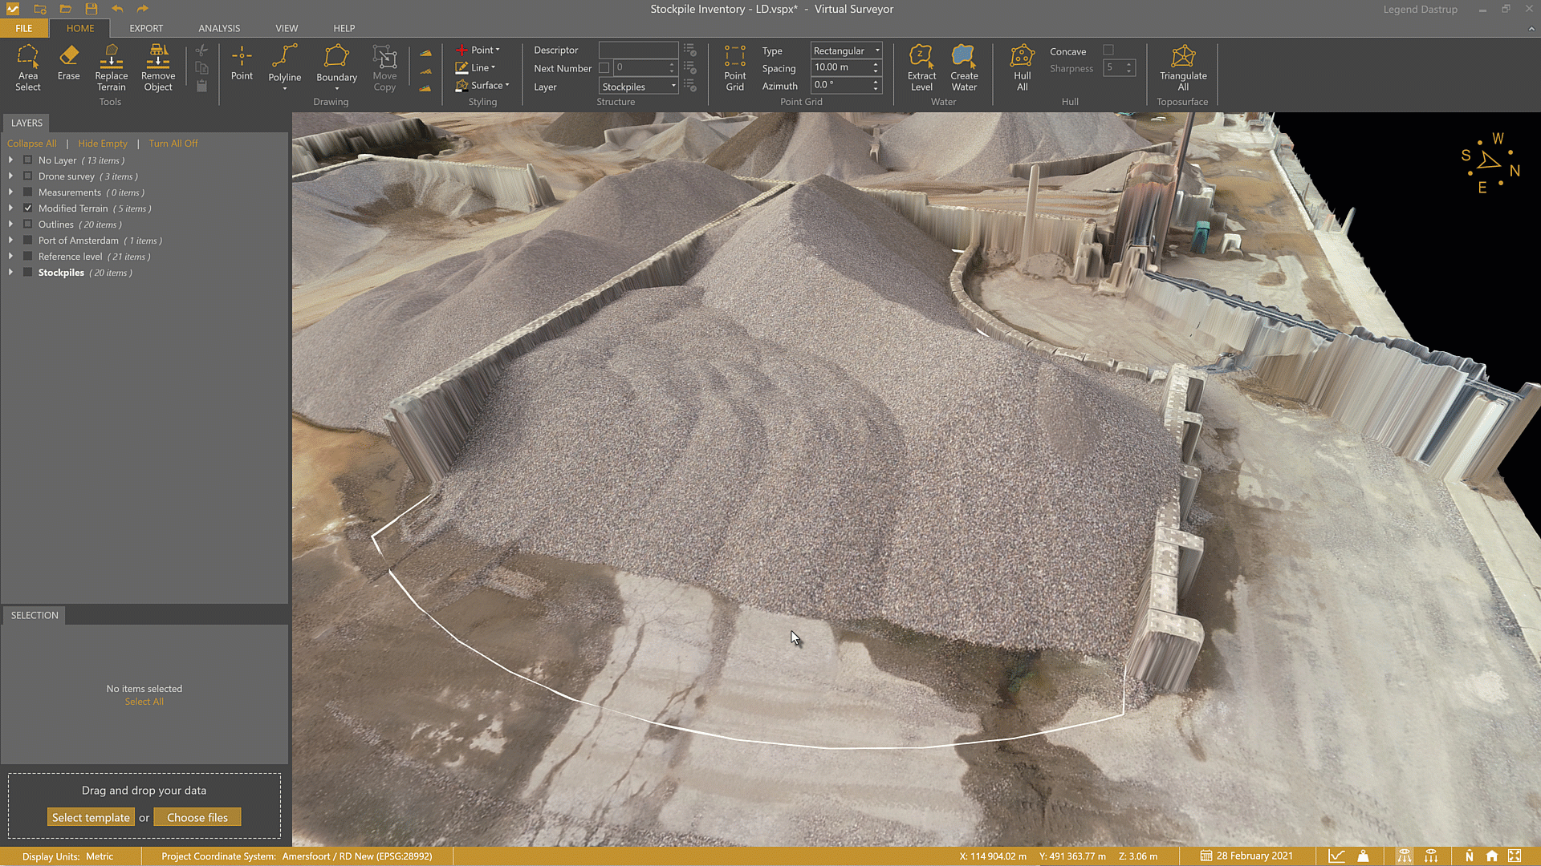Check the Concave hull option

[x=1110, y=50]
